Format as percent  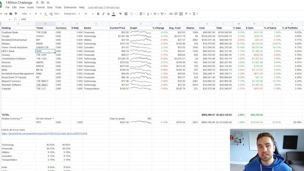[41, 14]
